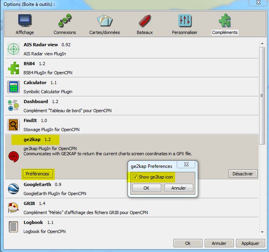Click the GRIB weather plugin icon
This screenshot has width=269, height=252.
click(x=13, y=207)
